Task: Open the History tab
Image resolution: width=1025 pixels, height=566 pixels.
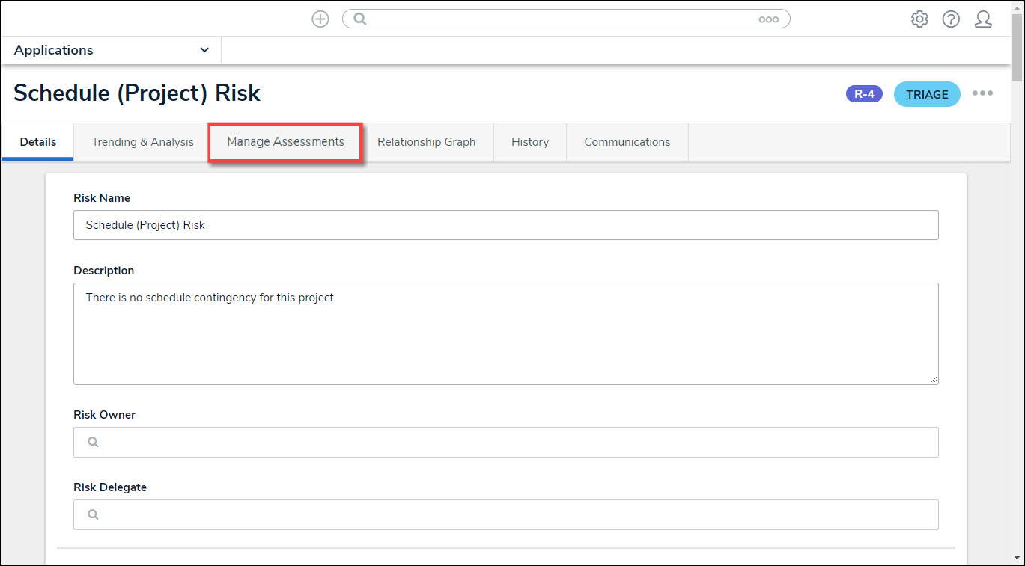Action: pyautogui.click(x=530, y=142)
